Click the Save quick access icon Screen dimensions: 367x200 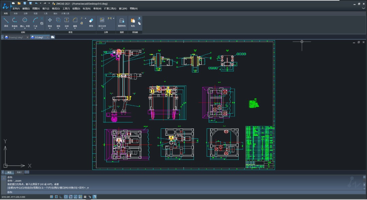[x=24, y=3]
